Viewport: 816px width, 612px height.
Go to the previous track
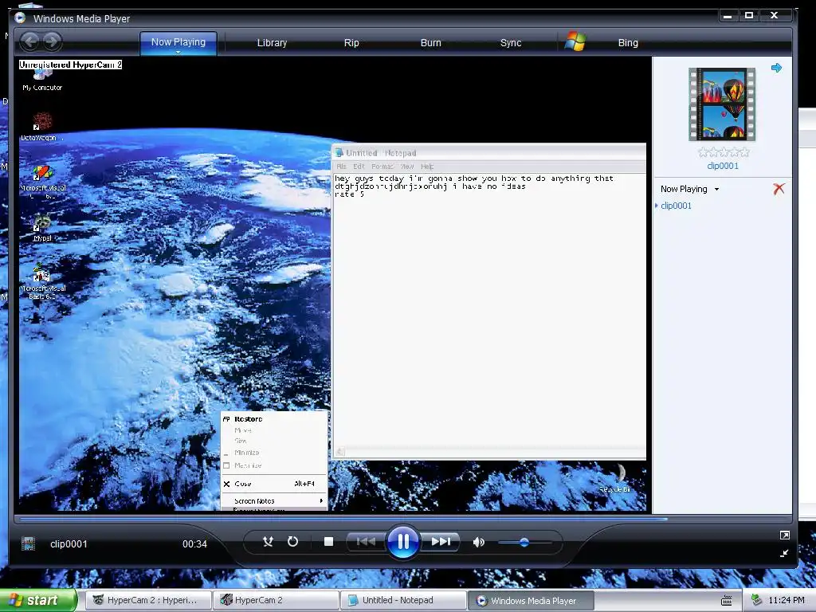[366, 542]
